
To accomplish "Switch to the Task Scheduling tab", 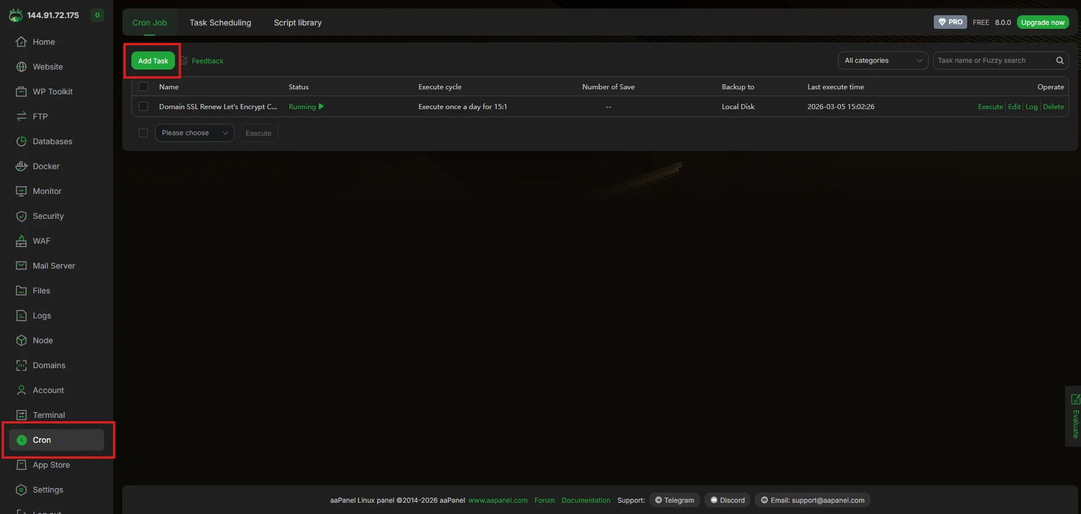I will coord(220,23).
